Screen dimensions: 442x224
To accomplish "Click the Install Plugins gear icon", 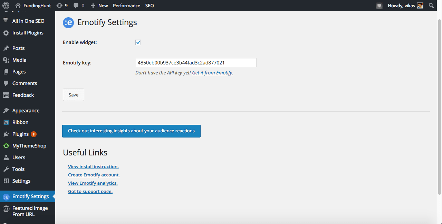I will [6, 33].
